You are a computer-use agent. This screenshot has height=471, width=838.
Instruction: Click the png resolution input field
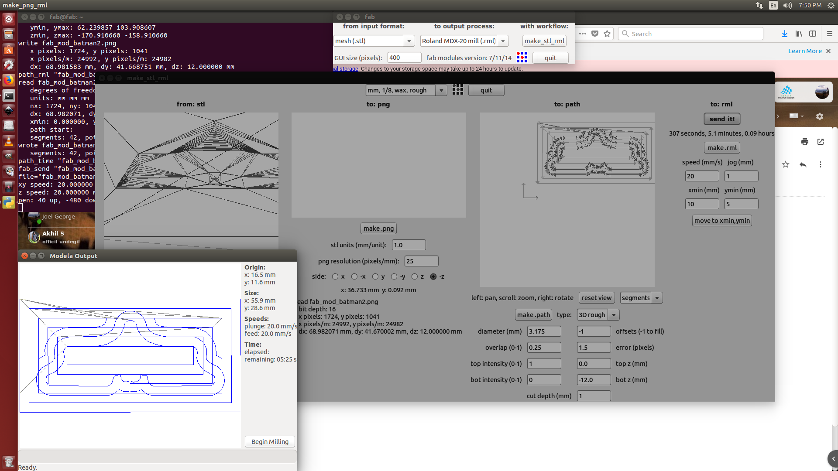pos(421,261)
